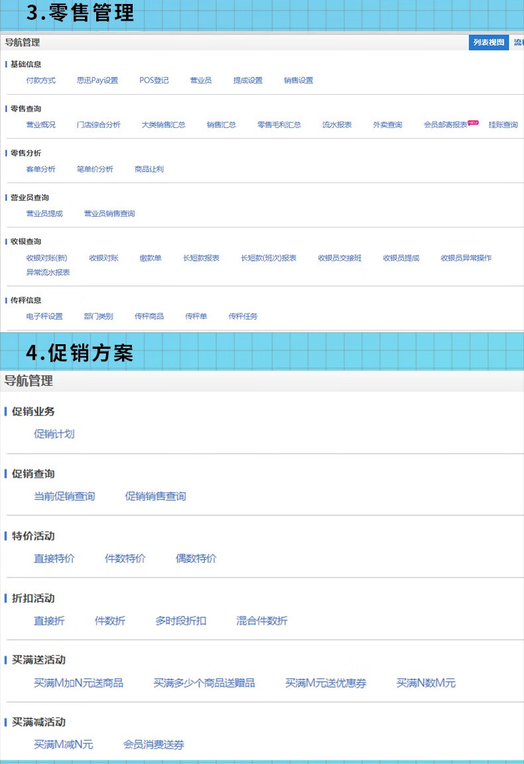Select 零售毛利汇总 report
The height and width of the screenshot is (764, 524).
pos(279,125)
